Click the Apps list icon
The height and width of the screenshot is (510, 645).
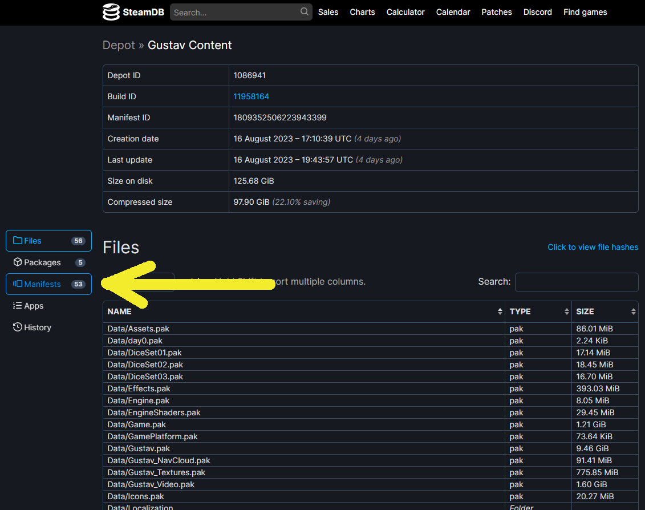(17, 305)
